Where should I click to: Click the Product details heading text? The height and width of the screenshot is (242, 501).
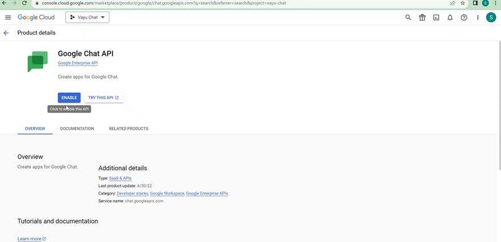coord(36,33)
